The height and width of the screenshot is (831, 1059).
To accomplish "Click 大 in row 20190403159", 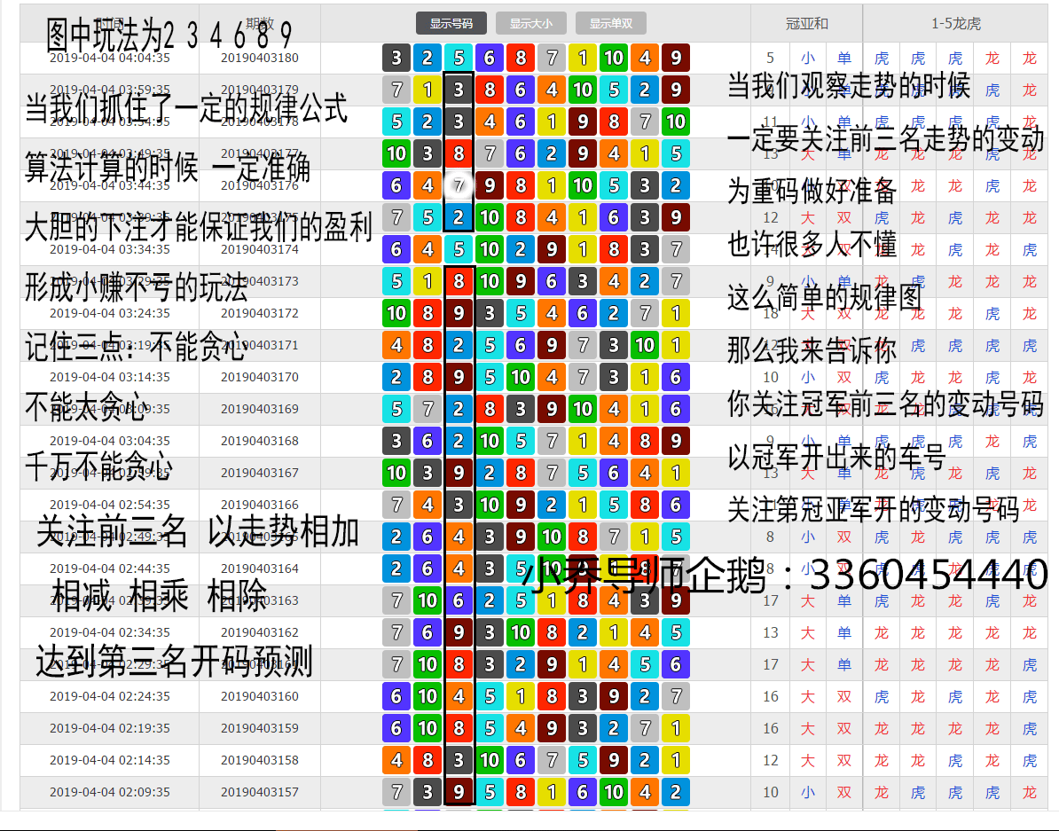I will point(808,728).
